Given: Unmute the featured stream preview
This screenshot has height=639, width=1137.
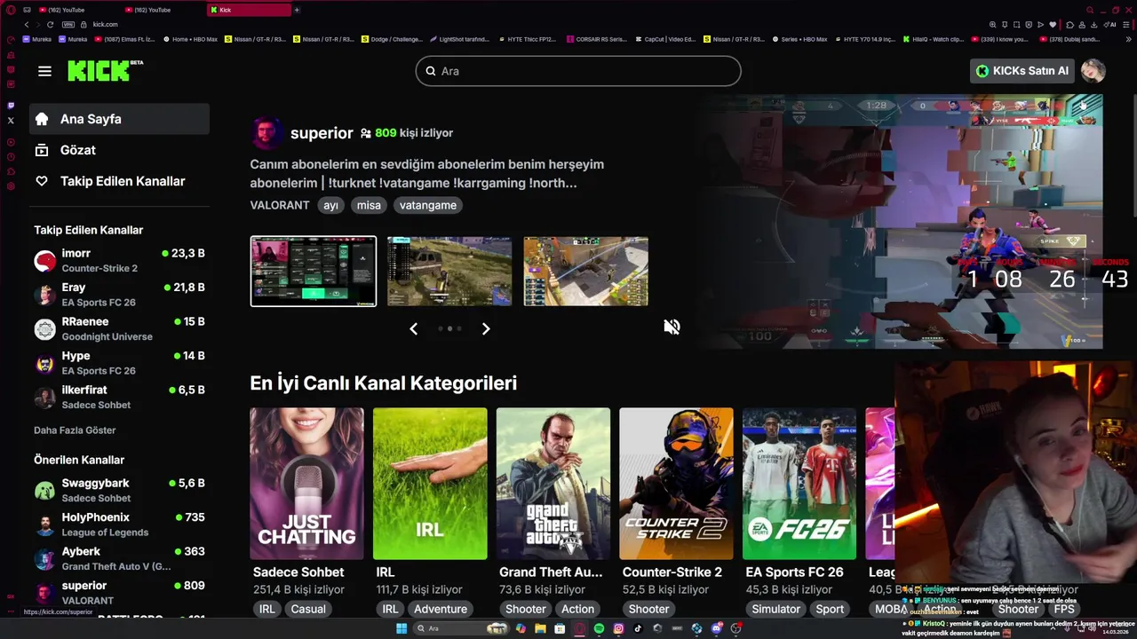Looking at the screenshot, I should 672,327.
